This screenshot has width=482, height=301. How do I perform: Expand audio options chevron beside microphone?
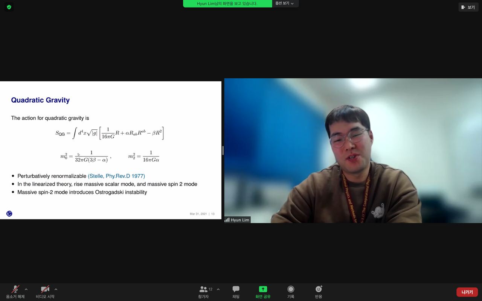(x=26, y=289)
